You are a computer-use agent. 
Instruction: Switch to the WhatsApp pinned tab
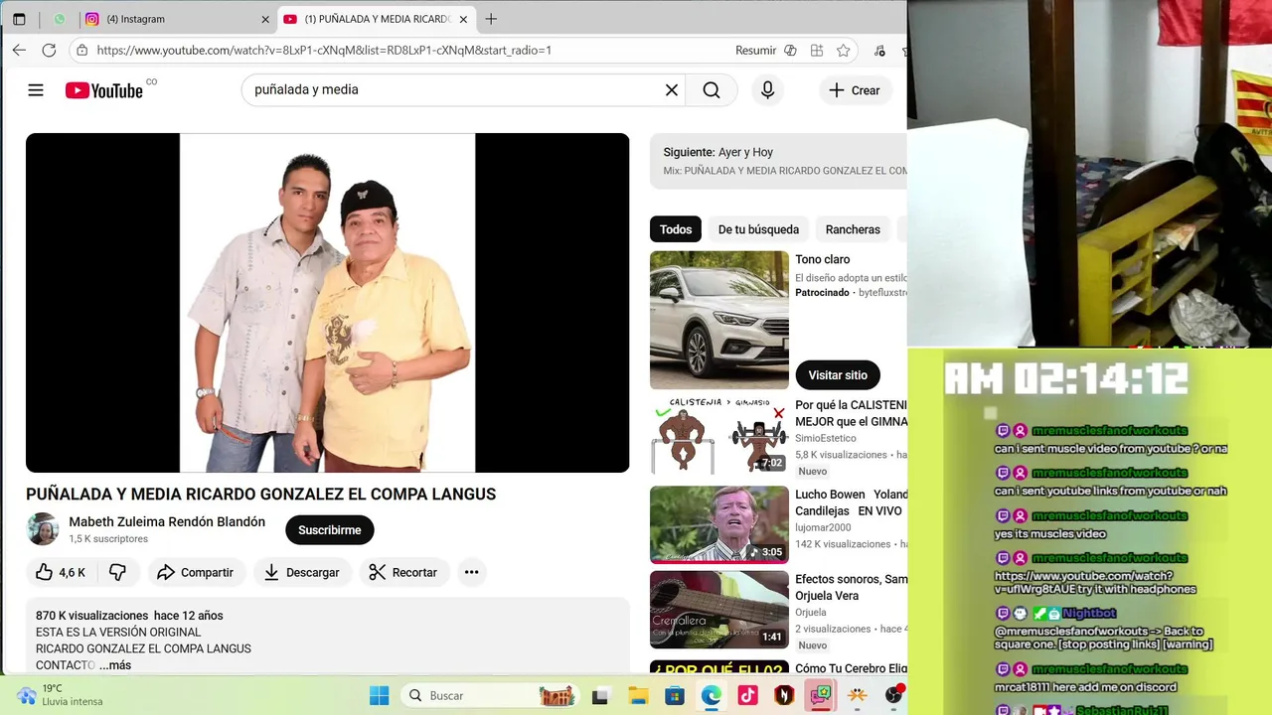tap(60, 19)
